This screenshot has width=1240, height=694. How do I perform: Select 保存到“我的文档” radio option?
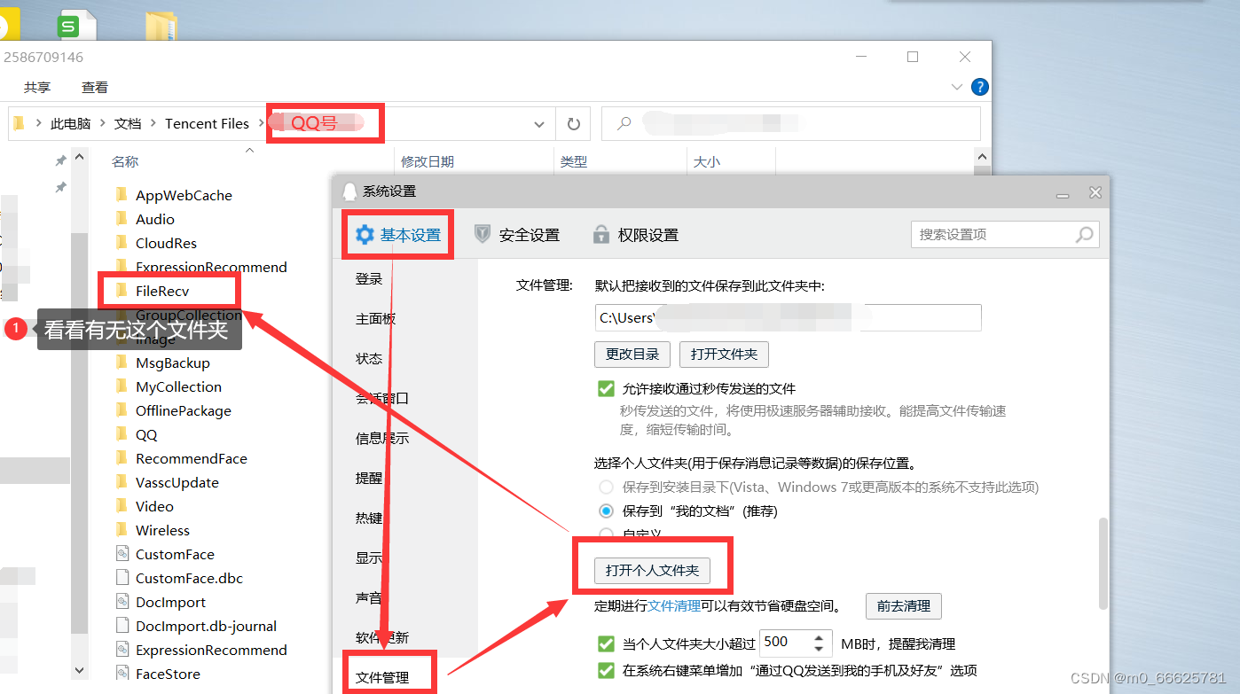click(606, 511)
